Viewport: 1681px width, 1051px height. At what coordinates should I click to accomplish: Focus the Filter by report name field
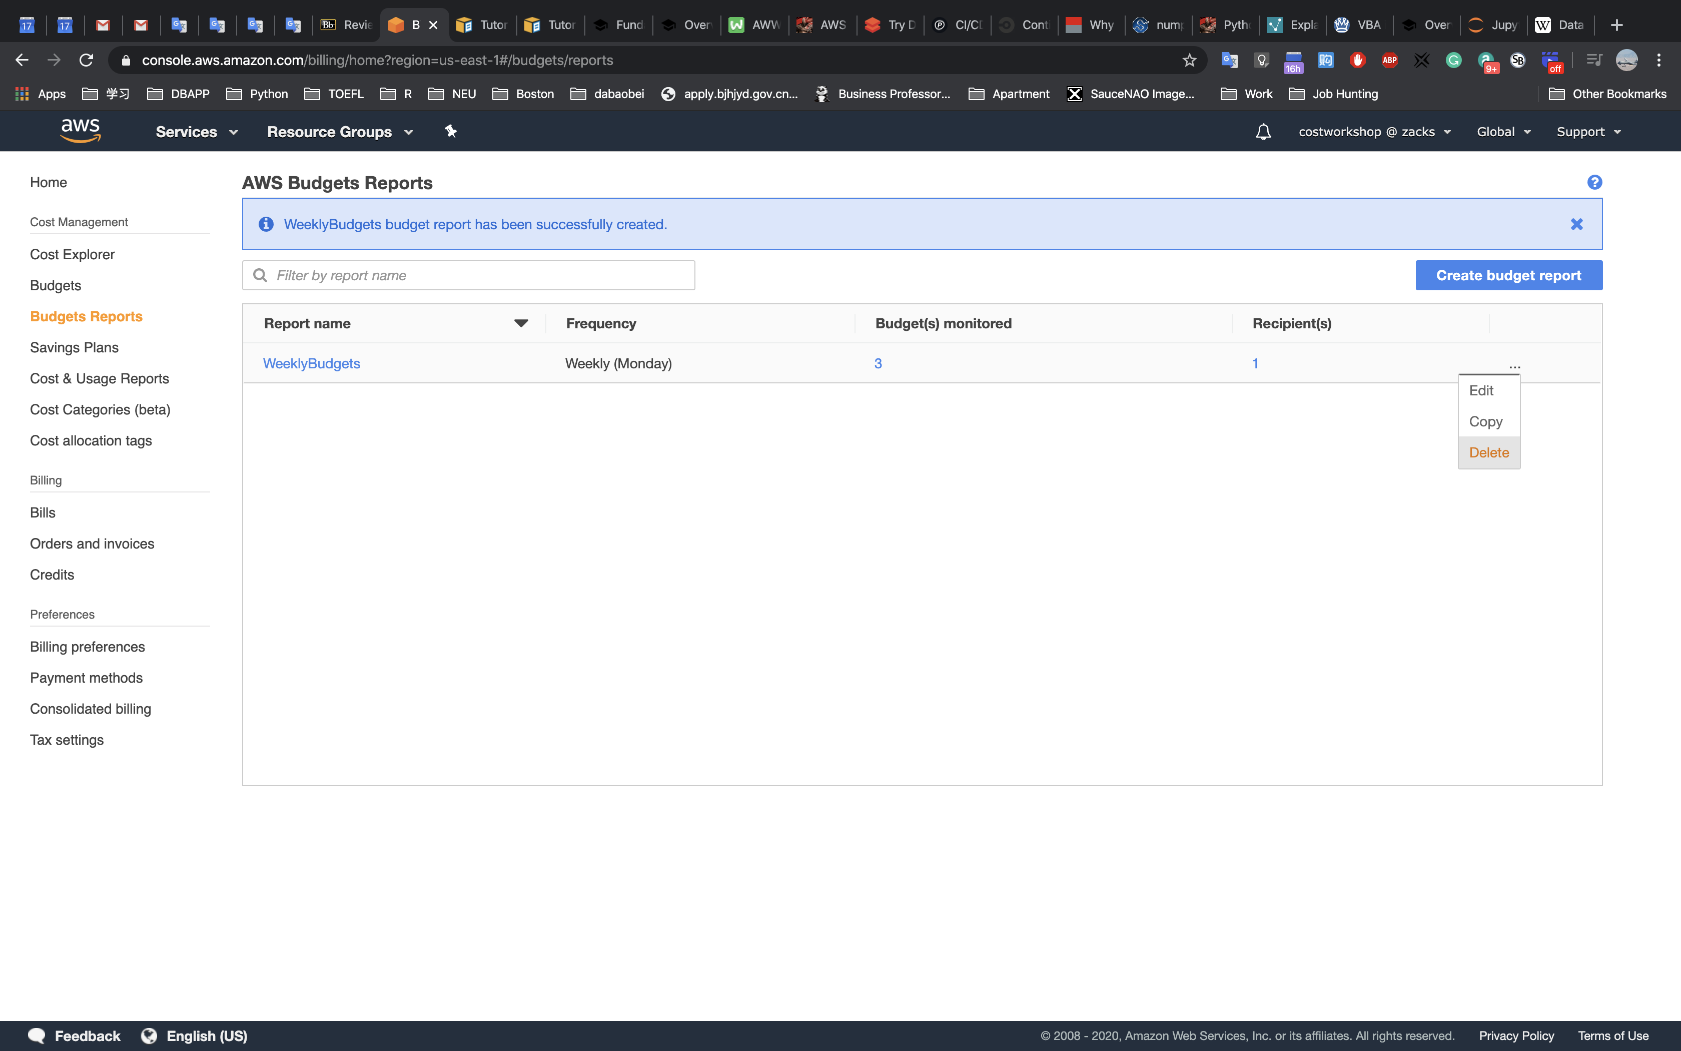click(479, 275)
